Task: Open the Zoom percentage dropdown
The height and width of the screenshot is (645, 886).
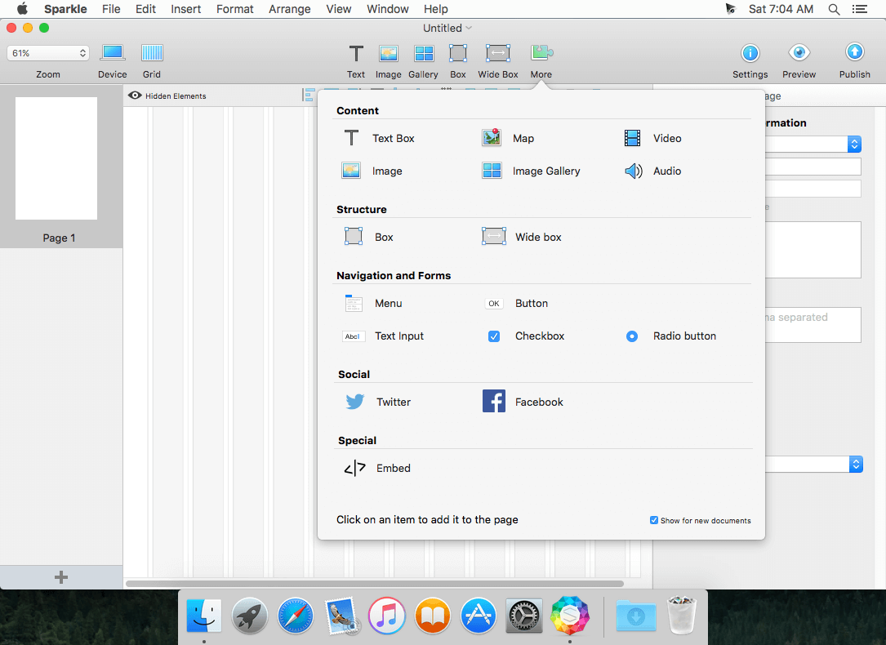Action: (48, 53)
